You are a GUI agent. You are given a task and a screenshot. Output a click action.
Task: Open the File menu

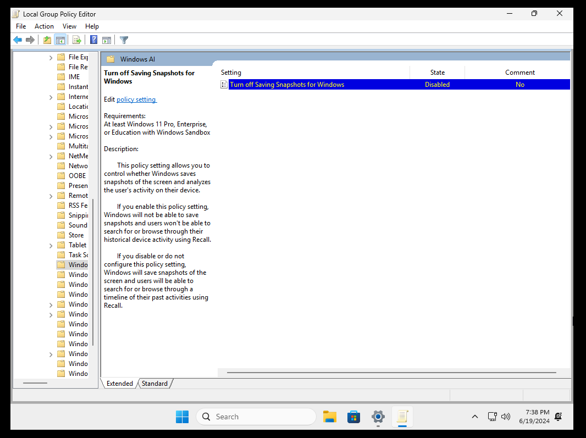coord(21,26)
